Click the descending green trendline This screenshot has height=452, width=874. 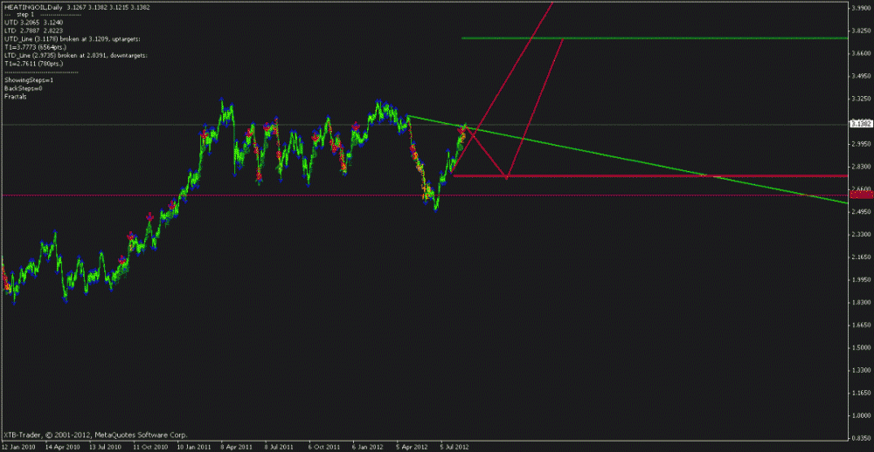[655, 165]
